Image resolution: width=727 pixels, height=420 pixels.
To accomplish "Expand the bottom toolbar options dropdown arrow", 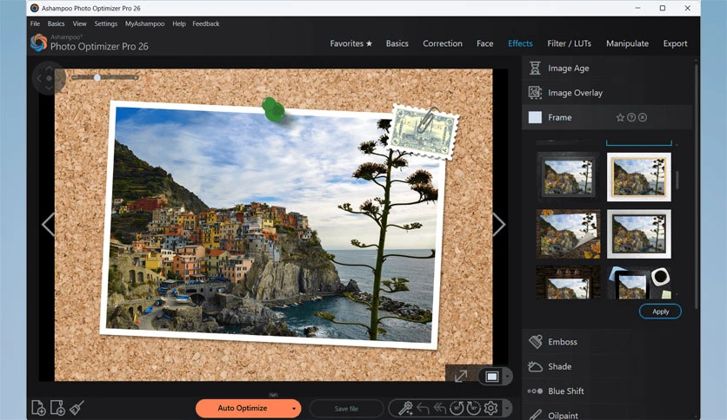I will coord(507,409).
